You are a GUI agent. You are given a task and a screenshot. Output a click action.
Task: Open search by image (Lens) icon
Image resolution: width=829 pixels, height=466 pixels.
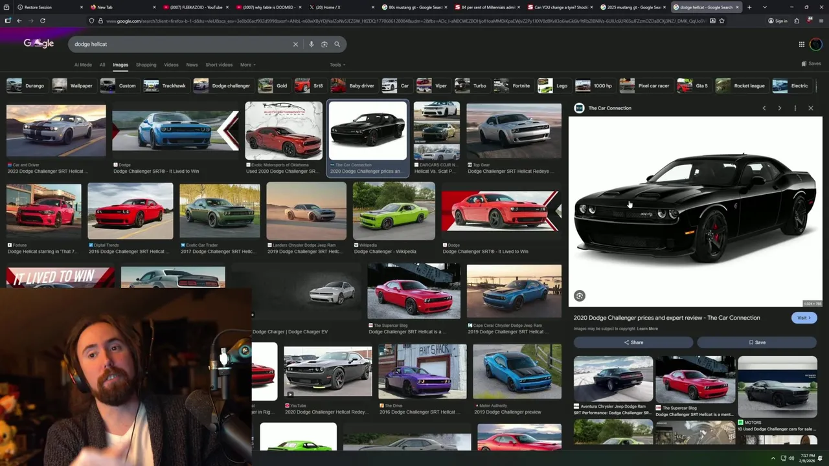coord(324,44)
